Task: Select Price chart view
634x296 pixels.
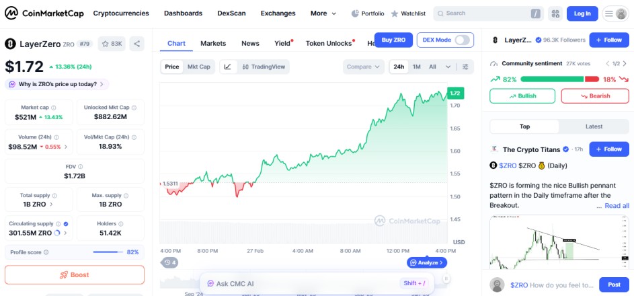Action: 172,67
